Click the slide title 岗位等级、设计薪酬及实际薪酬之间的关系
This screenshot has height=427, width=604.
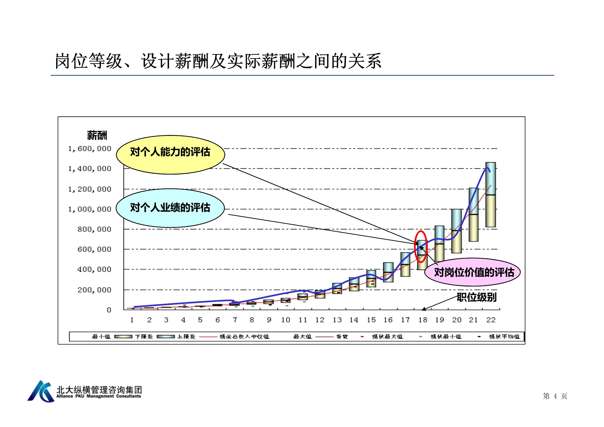coord(218,61)
